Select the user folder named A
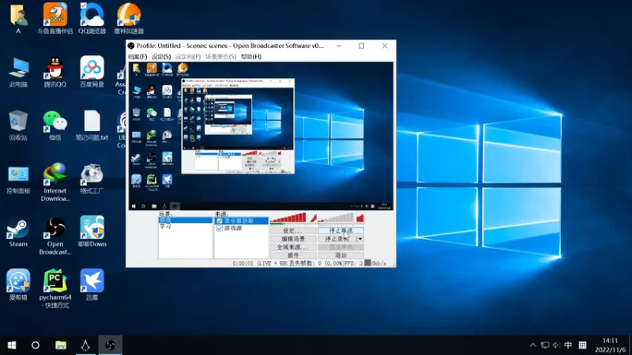 18,18
